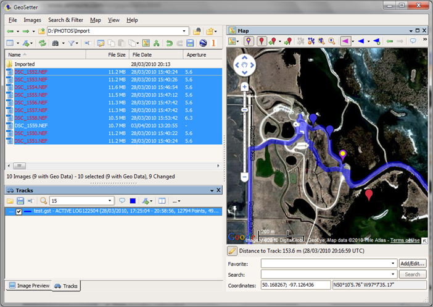Click the binoculars search icon
433x307 pixels.
pyautogui.click(x=57, y=43)
